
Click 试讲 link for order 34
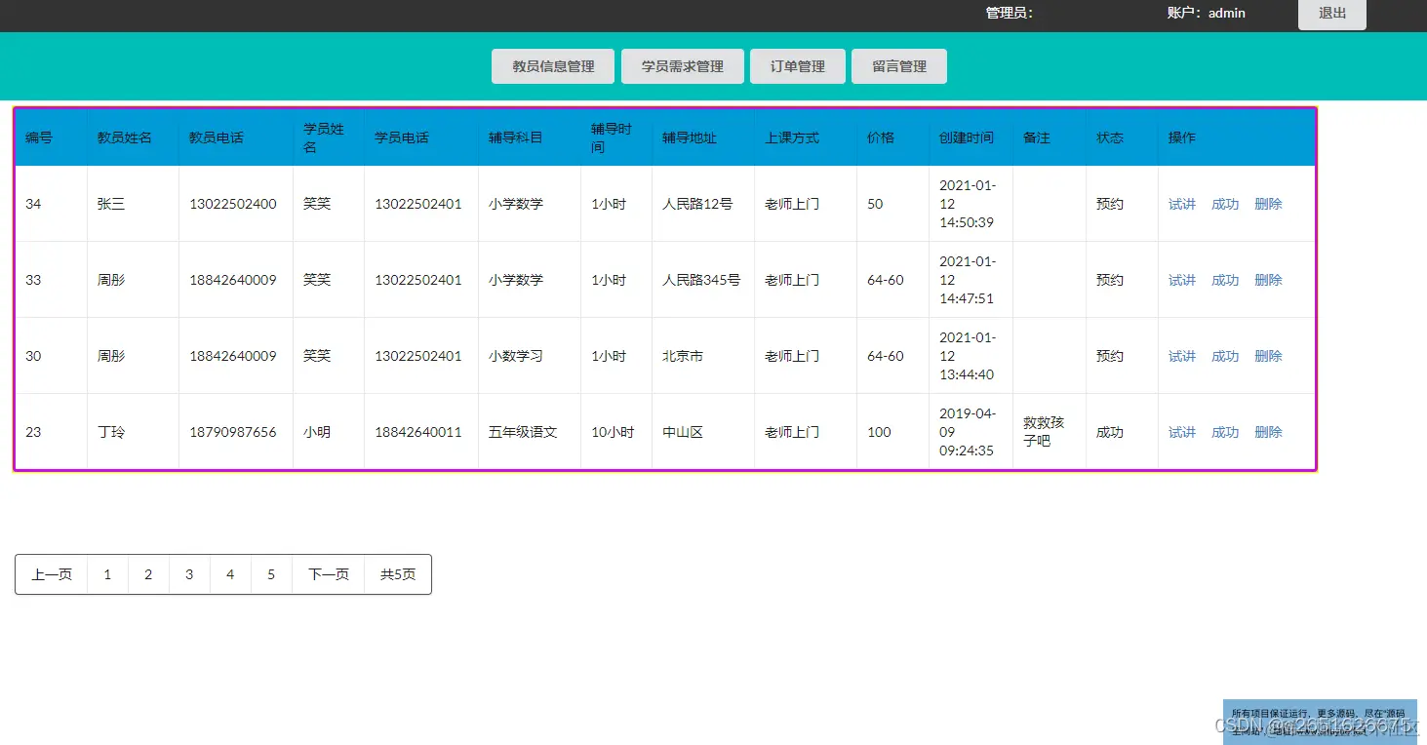[1182, 204]
